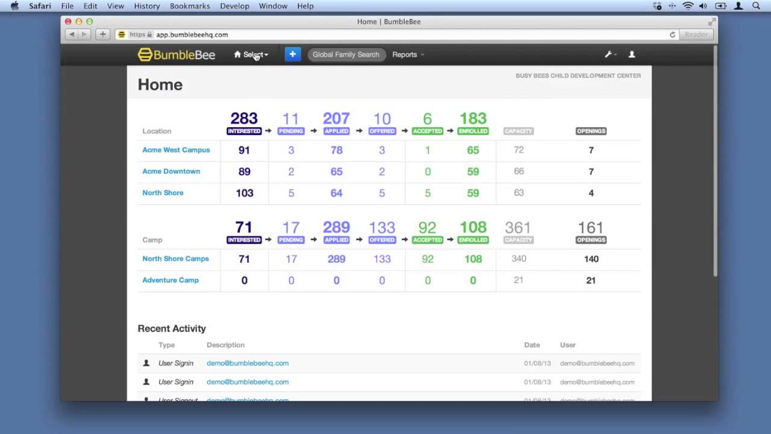Focus the Global Family Search field
Image resolution: width=771 pixels, height=434 pixels.
pyautogui.click(x=346, y=55)
